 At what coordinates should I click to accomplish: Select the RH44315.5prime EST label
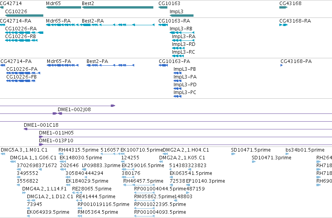(78, 150)
